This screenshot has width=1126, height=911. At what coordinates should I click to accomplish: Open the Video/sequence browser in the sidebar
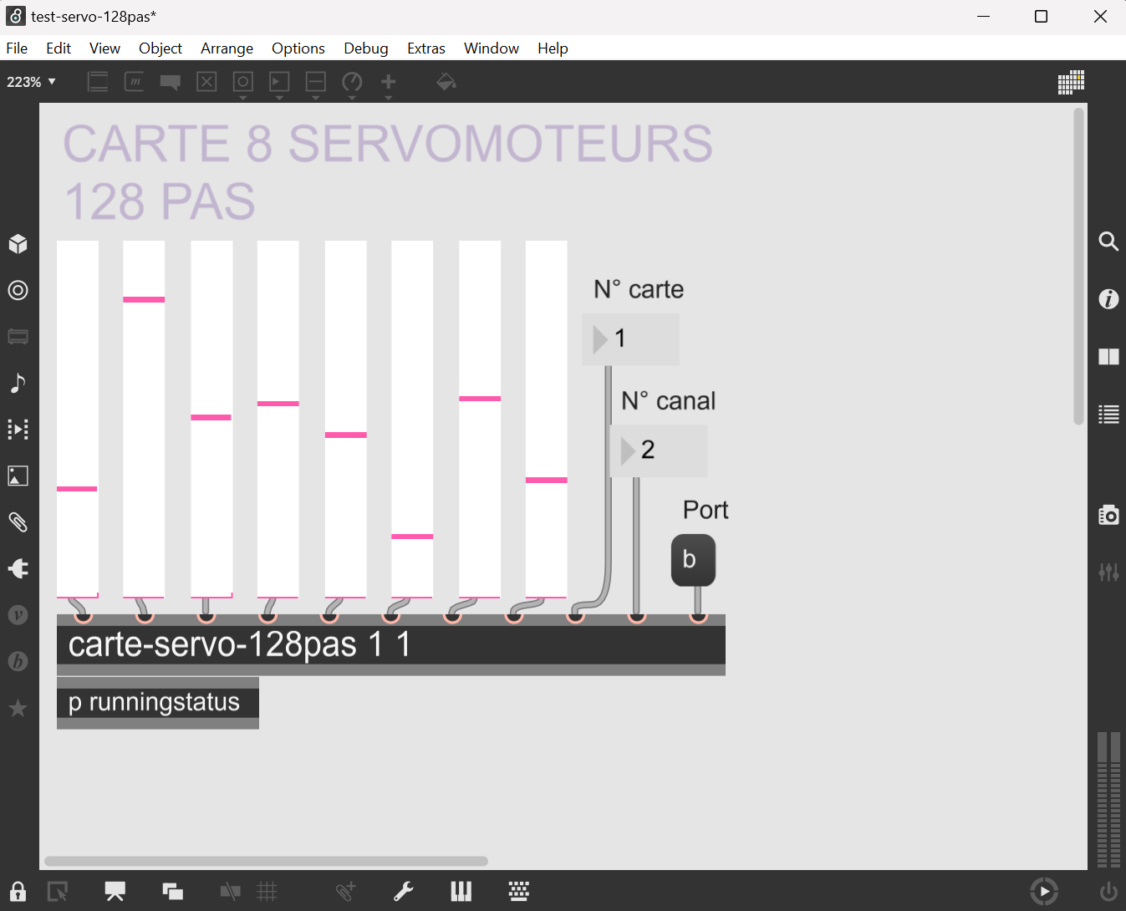point(18,429)
